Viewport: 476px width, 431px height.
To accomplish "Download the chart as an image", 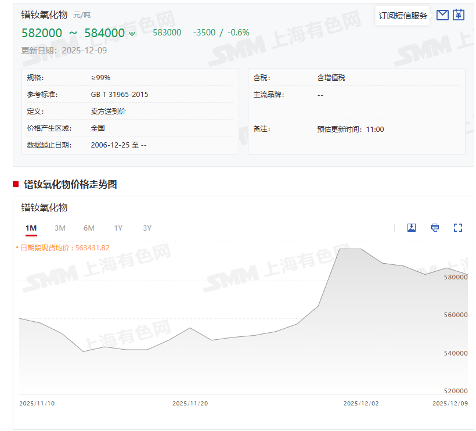I will pyautogui.click(x=412, y=228).
